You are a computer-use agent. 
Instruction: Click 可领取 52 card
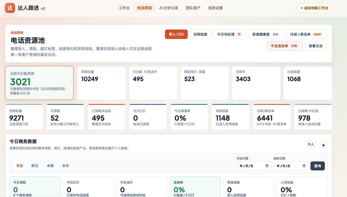[65, 117]
